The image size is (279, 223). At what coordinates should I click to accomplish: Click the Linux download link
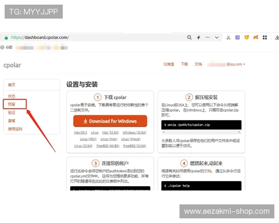(95, 132)
